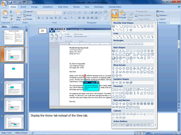Pick the Home action button shape
Image resolution: width=181 pixels, height=135 pixels.
coord(127,125)
